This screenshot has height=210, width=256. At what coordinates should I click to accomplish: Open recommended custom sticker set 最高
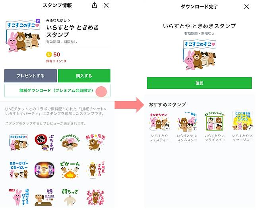point(187,127)
